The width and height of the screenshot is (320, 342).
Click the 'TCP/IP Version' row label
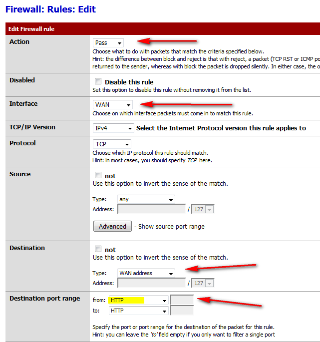click(x=32, y=127)
